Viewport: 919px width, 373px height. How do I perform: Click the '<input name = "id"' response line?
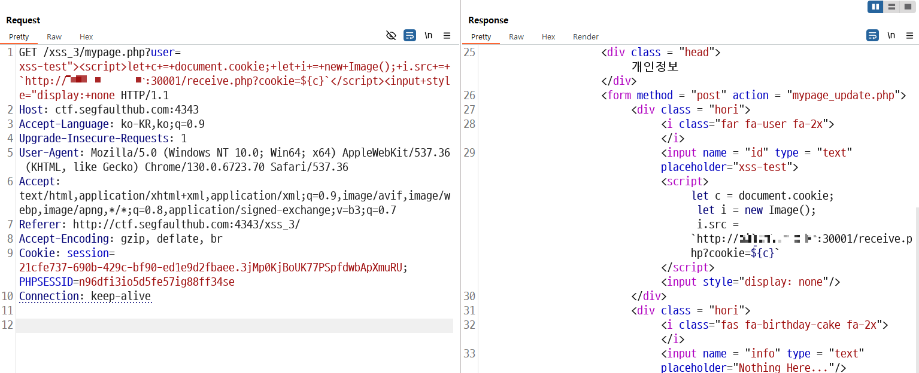pyautogui.click(x=757, y=152)
